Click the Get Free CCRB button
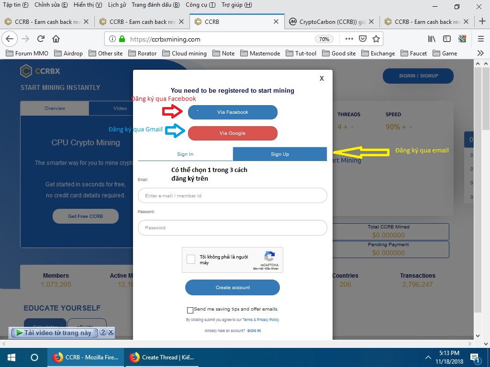The height and width of the screenshot is (367, 490). click(85, 216)
